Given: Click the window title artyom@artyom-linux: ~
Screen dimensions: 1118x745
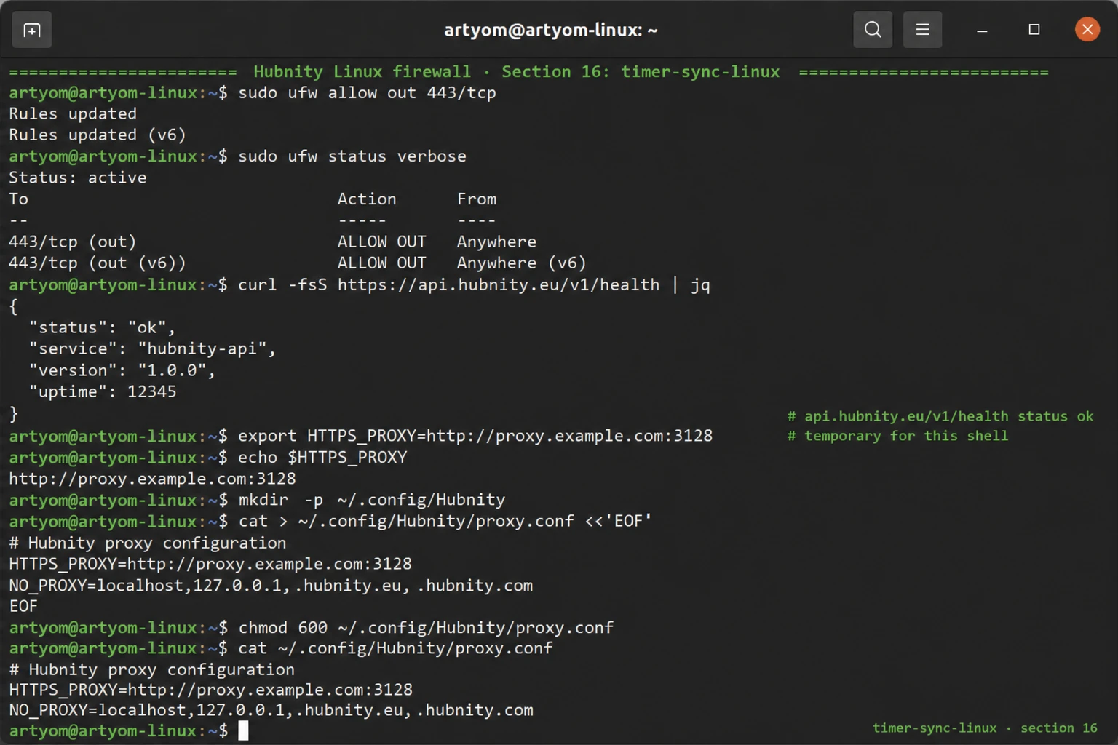Looking at the screenshot, I should tap(551, 30).
